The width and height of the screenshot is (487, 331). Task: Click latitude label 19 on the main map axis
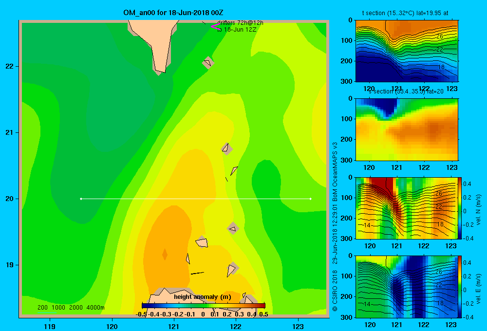click(x=9, y=265)
